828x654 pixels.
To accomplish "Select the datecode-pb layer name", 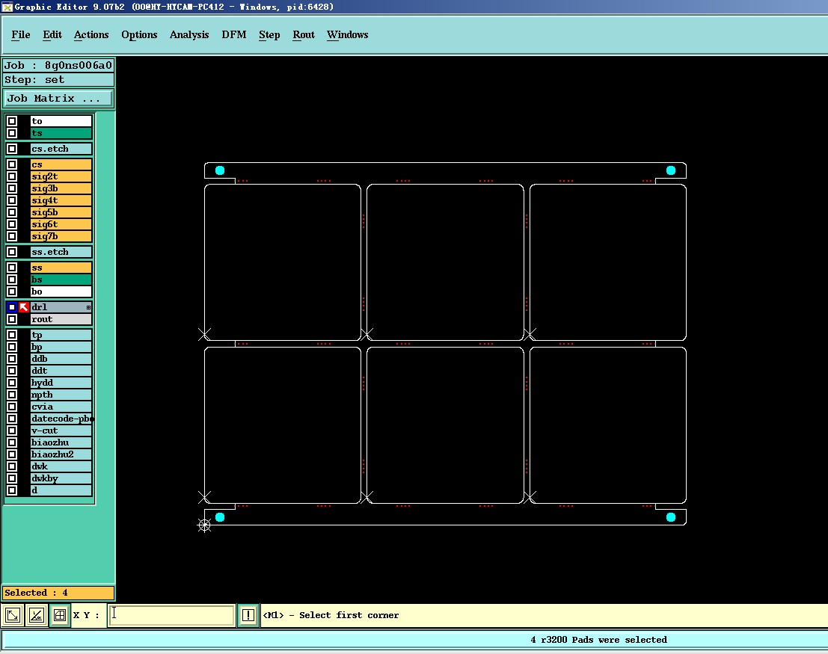I will [61, 419].
